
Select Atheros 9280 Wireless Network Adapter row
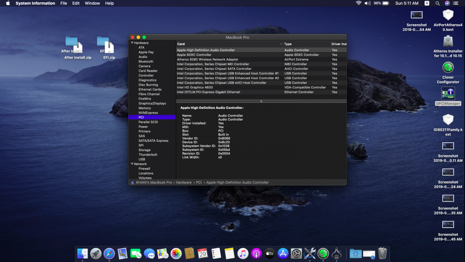click(x=261, y=60)
